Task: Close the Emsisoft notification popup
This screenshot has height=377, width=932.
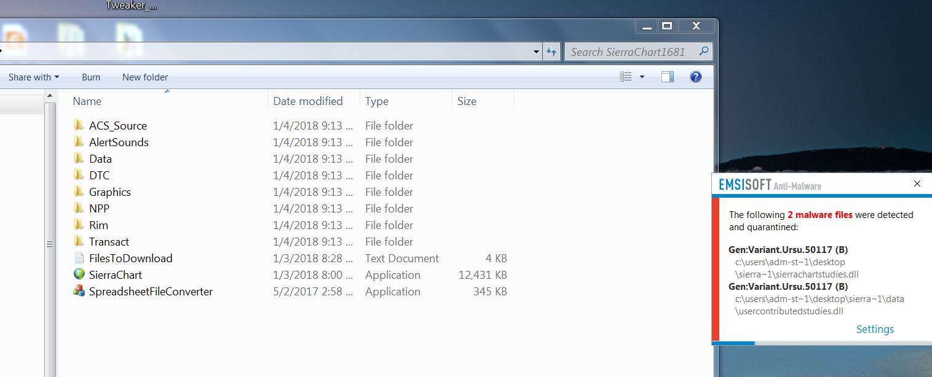Action: point(917,184)
